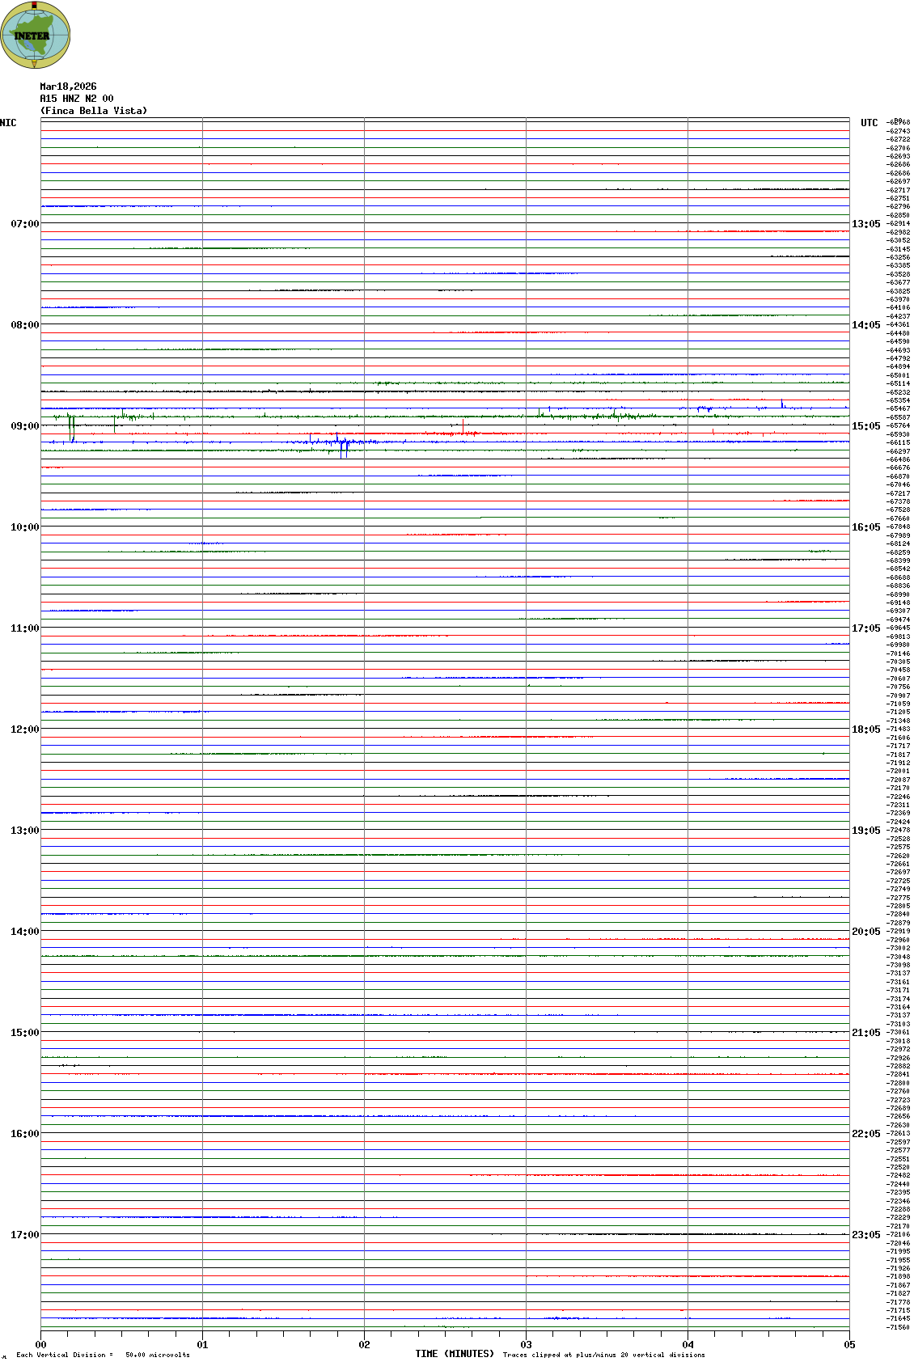
Task: Select the 23:05 UTC time marker
Action: (x=865, y=1235)
